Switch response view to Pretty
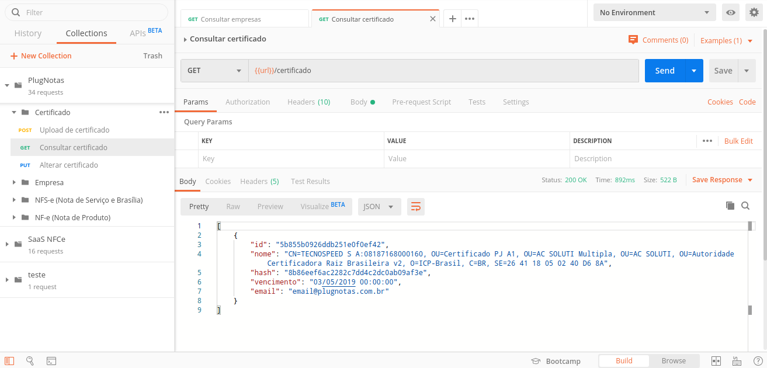Screen dimensions: 767x368 point(199,207)
